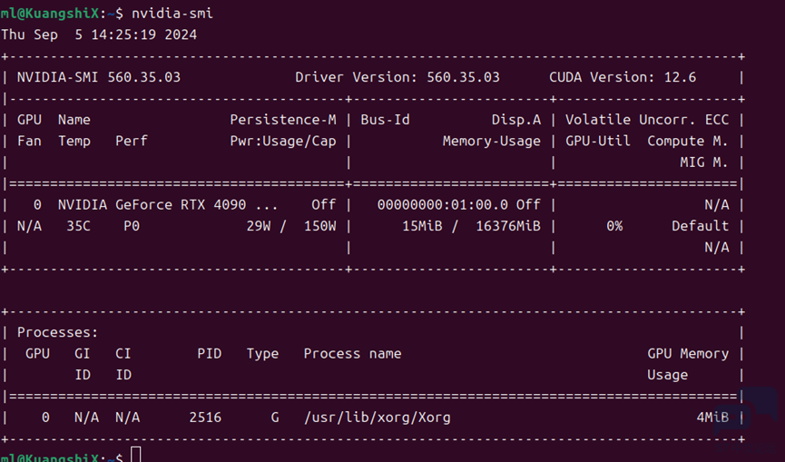Screen dimensions: 785x462
Task: Click the compute mode 'Default'
Action: [x=700, y=226]
